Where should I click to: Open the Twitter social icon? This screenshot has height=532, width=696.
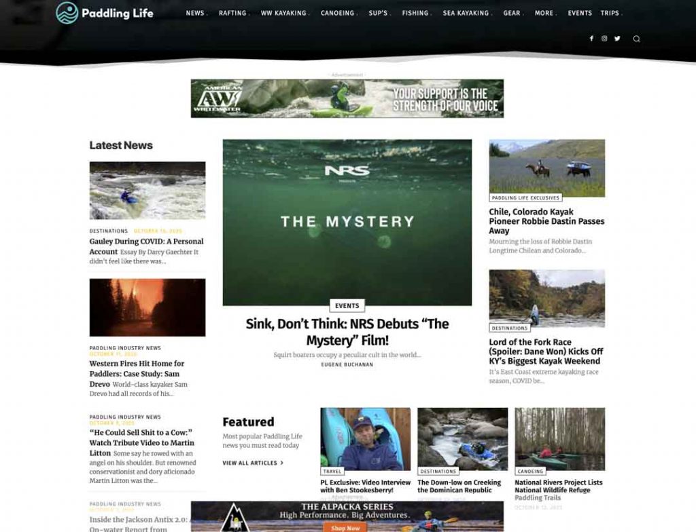[x=617, y=39]
